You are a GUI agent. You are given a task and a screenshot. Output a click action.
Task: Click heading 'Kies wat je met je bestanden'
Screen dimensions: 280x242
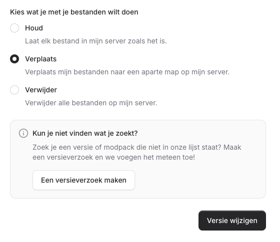tap(74, 12)
